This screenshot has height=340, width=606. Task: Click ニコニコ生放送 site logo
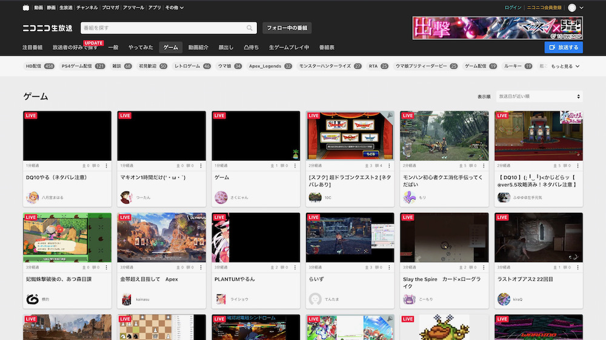click(x=47, y=28)
